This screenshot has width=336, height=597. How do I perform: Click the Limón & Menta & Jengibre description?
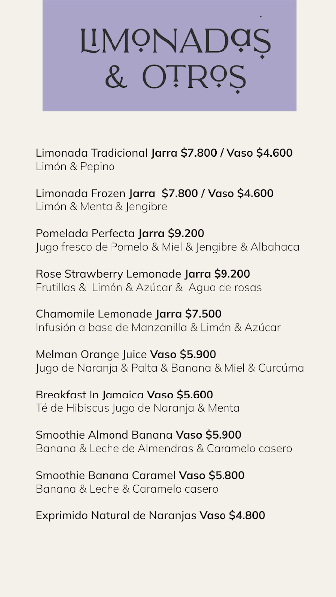point(102,207)
